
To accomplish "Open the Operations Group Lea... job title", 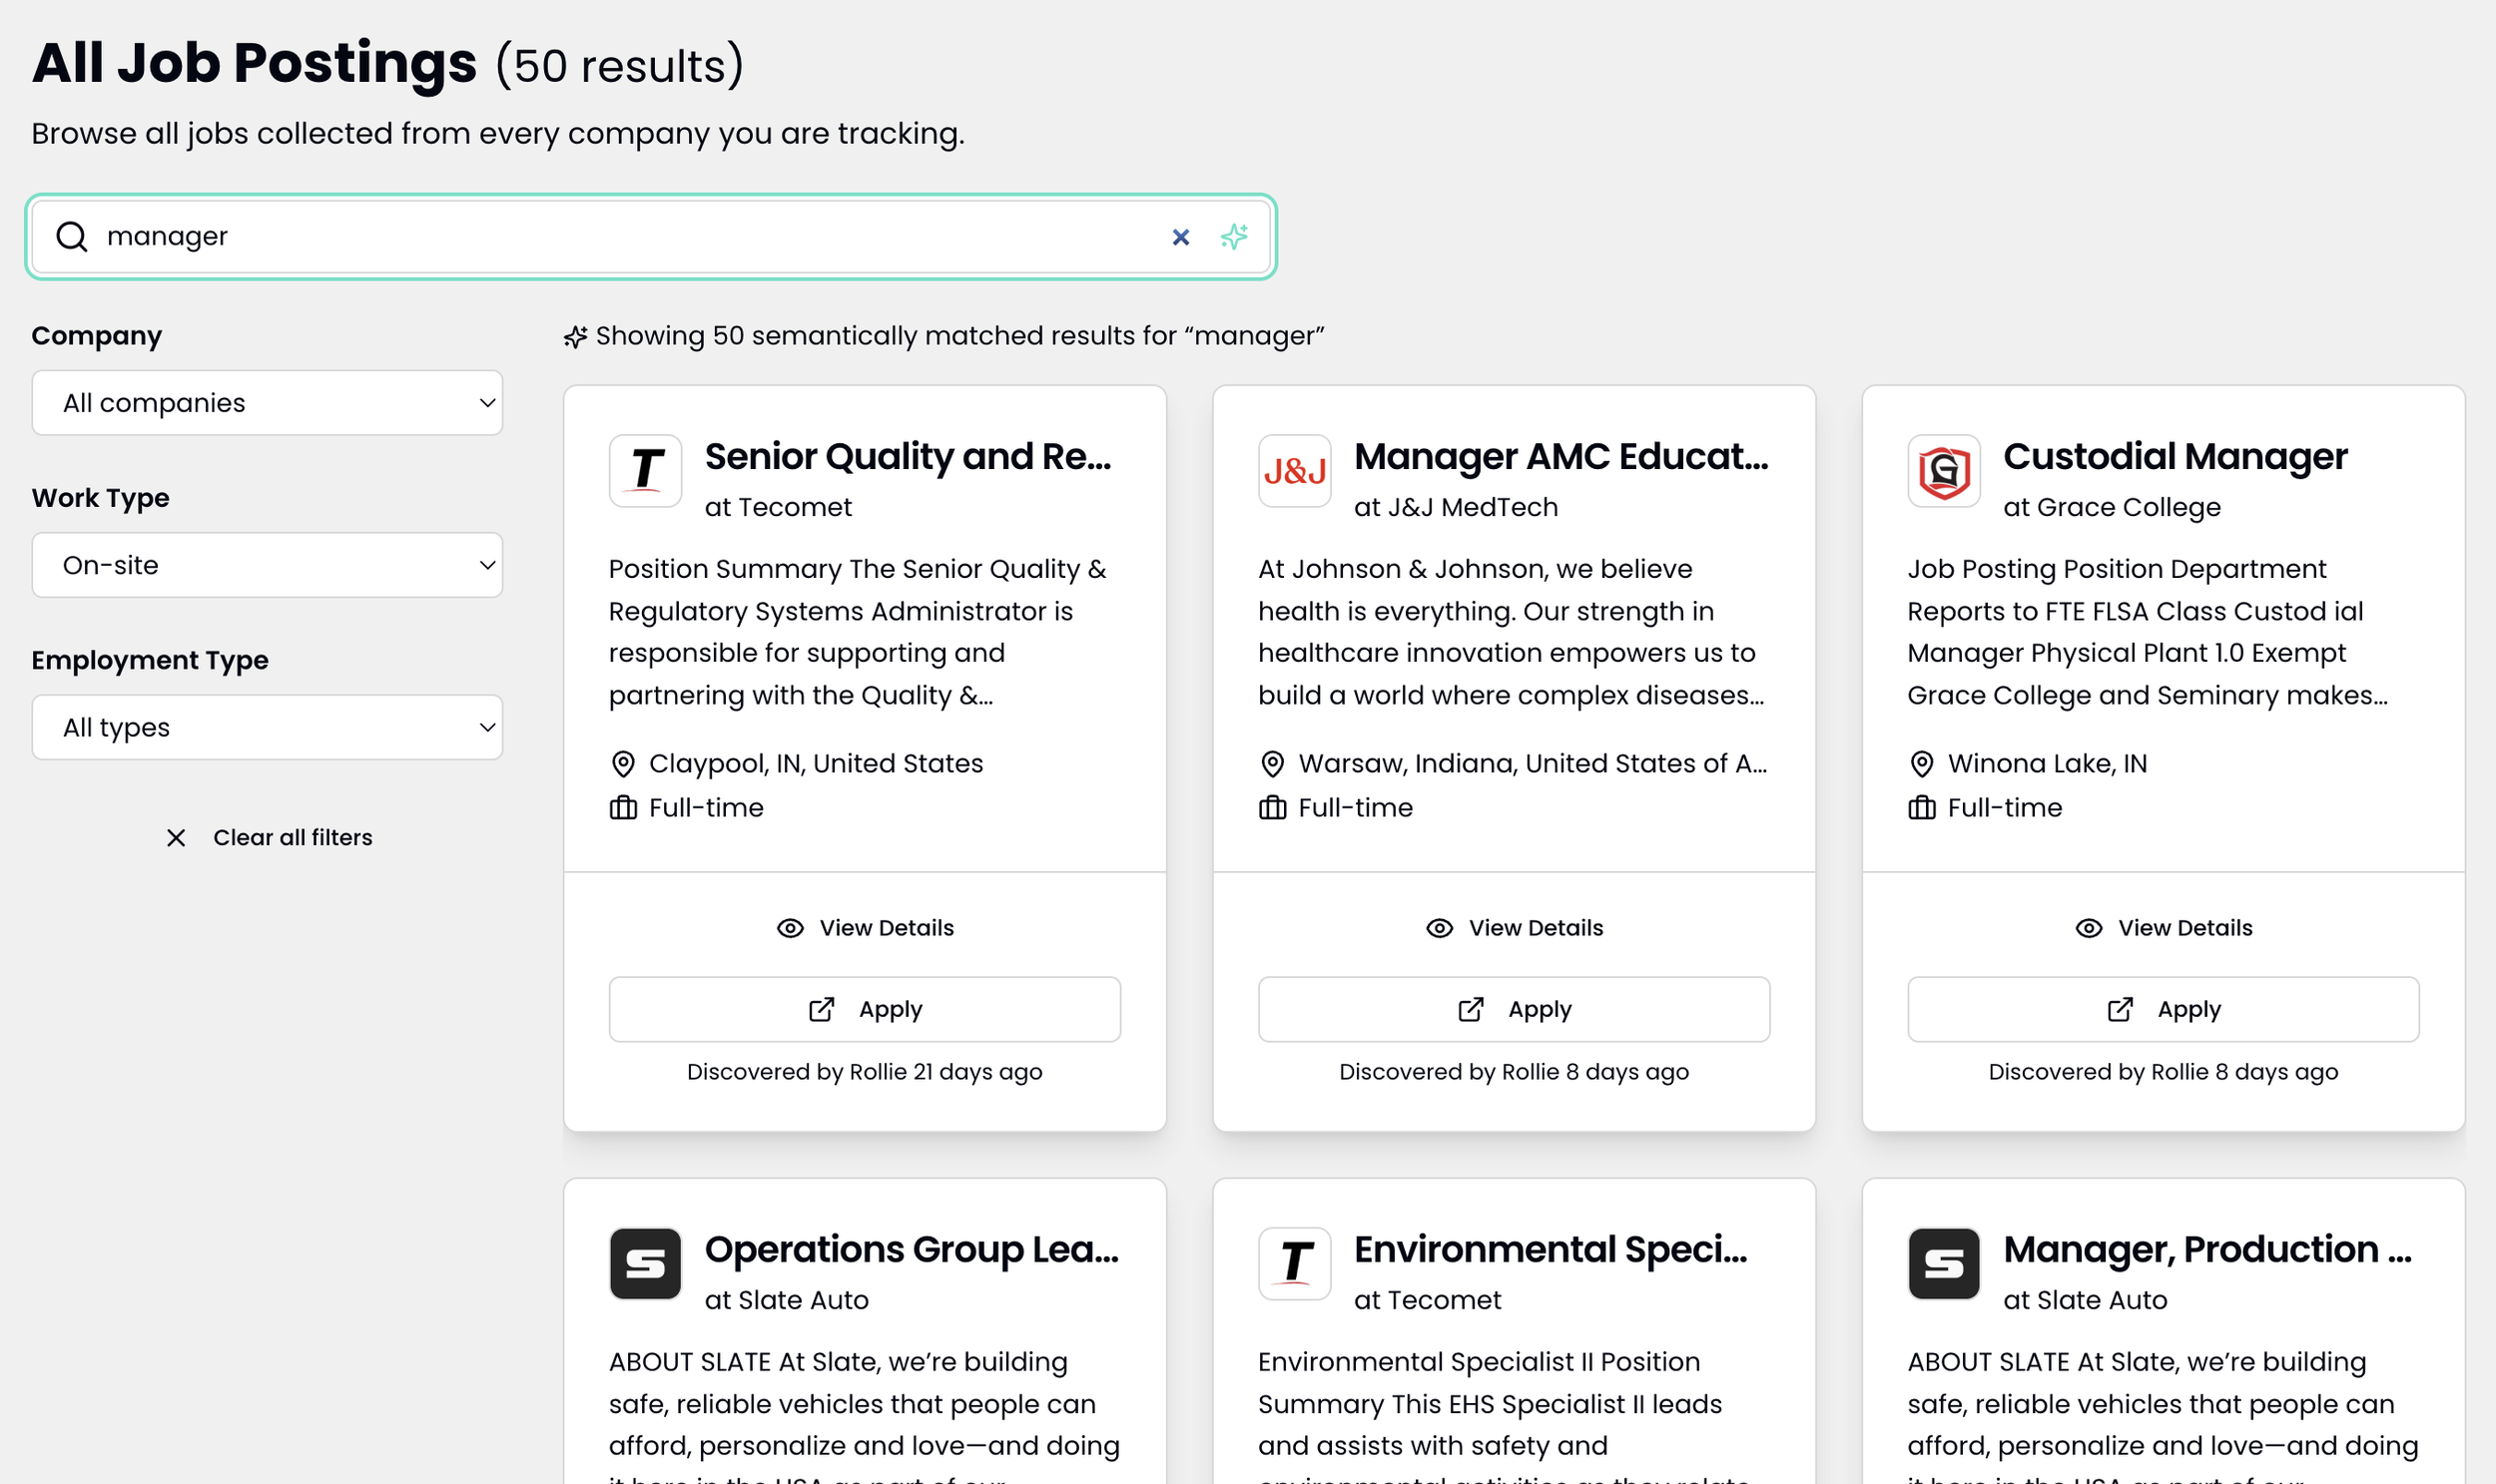I will [912, 1249].
